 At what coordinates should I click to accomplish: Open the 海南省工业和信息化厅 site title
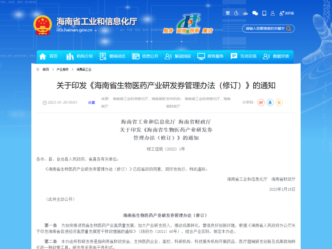tap(97, 21)
